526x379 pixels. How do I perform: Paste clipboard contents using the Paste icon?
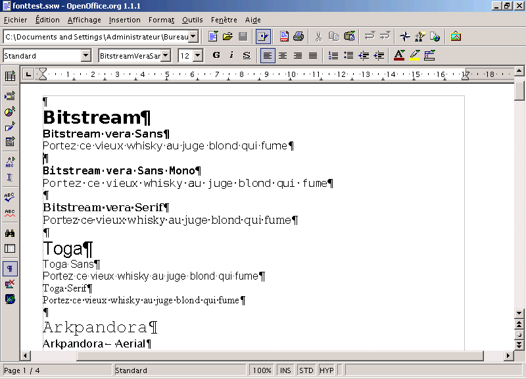point(349,36)
